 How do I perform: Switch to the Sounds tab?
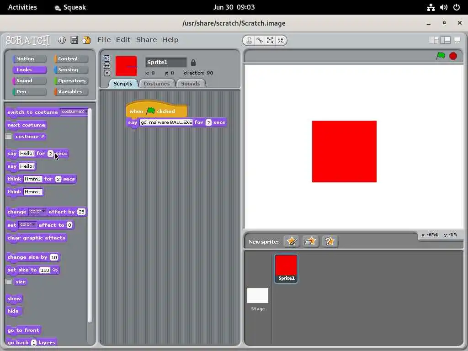[191, 84]
